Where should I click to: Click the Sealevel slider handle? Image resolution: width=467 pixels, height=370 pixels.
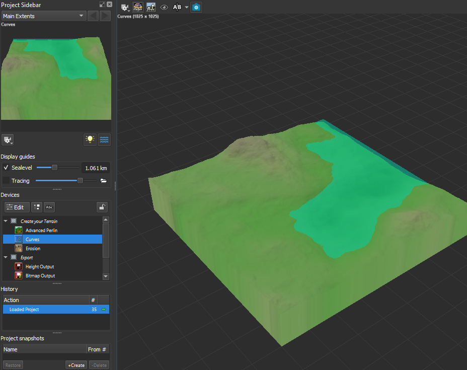[x=54, y=168]
